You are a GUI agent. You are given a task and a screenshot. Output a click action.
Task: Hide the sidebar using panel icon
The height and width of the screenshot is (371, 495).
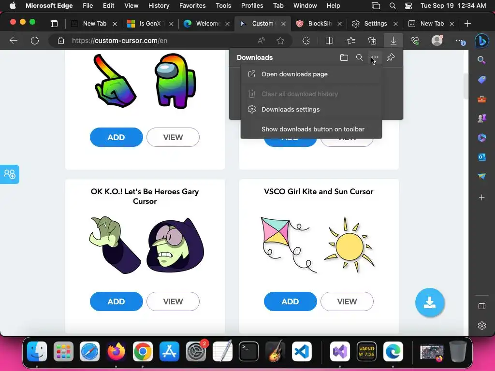point(482,306)
